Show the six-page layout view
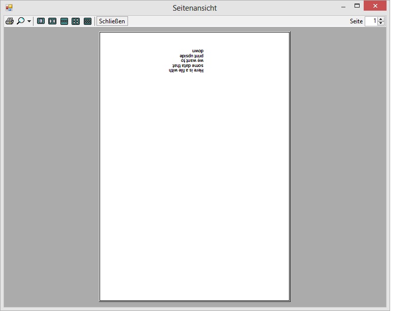This screenshot has width=416, height=311. click(x=87, y=21)
